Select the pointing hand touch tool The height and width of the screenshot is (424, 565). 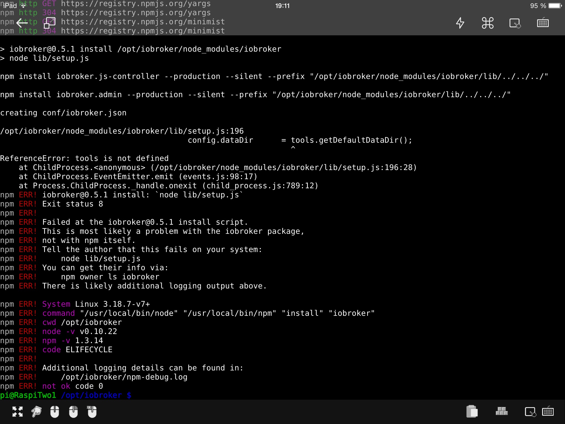[36, 412]
